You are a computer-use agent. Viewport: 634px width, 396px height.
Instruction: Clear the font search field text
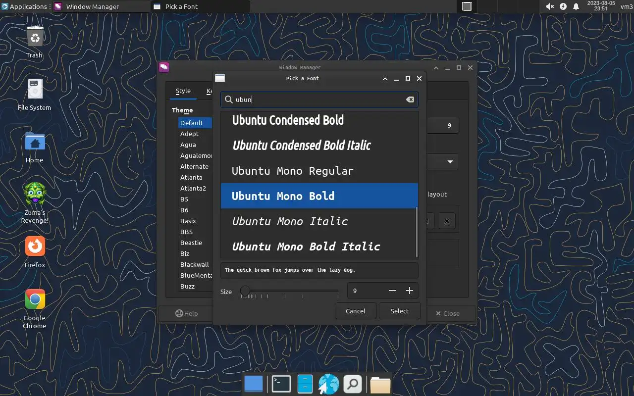410,99
